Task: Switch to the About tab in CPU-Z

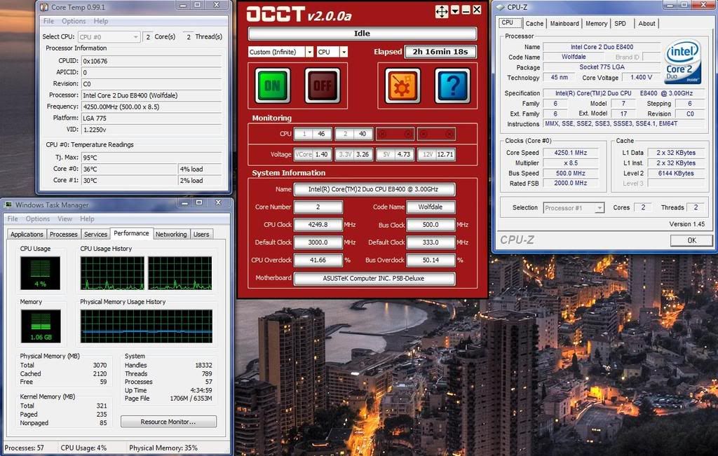Action: tap(646, 24)
